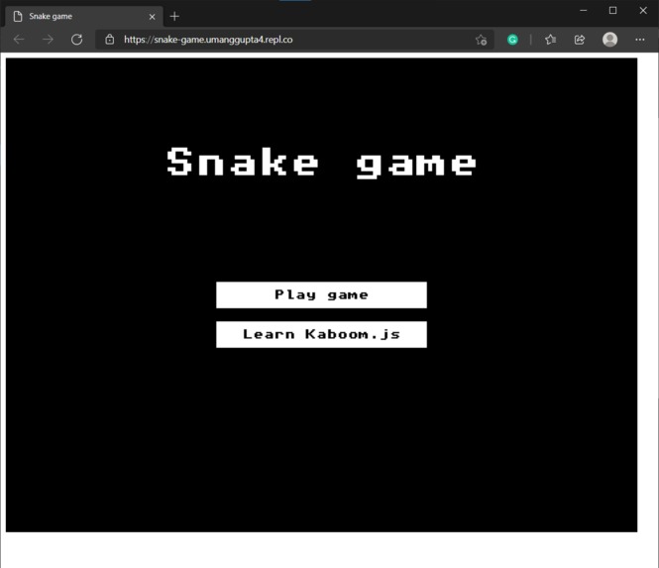Open a new tab with plus button

pos(174,17)
